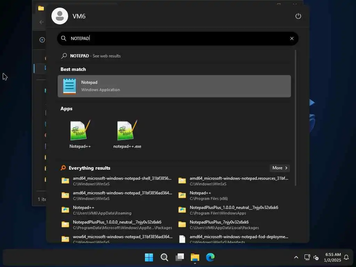Click the VM6 user avatar

(60, 16)
